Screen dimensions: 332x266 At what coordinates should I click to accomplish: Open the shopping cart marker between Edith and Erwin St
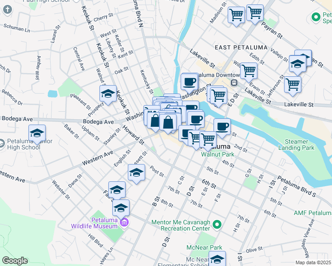point(249,71)
